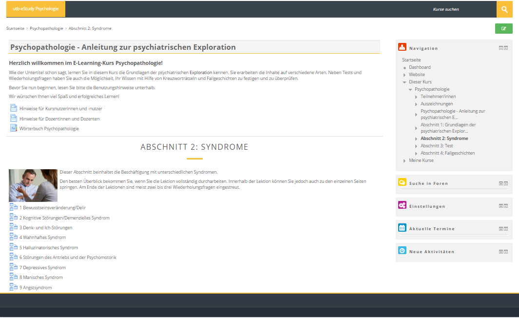Click the utb-eStudy Psychologie home logo
519x318 pixels.
[x=36, y=9]
